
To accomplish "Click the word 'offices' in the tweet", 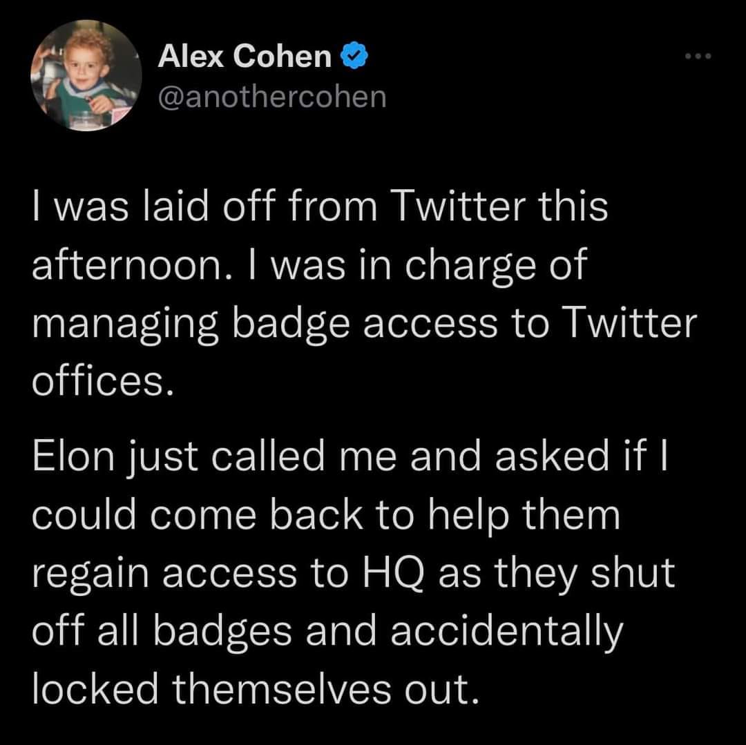I will click(98, 381).
